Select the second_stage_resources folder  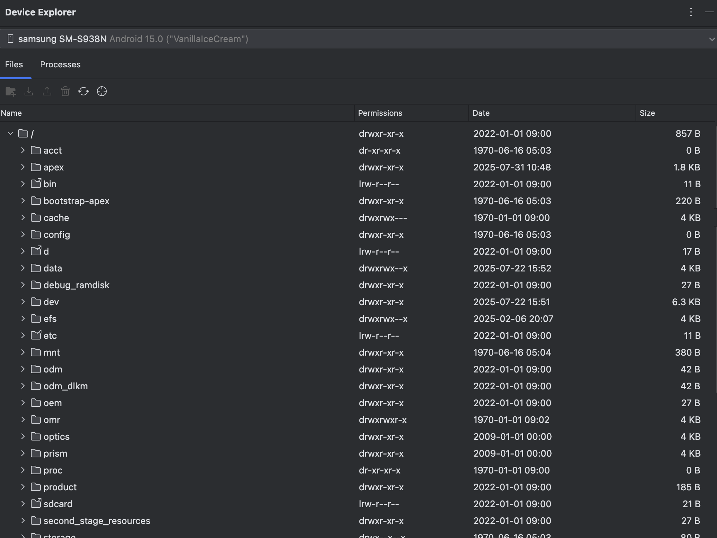[97, 521]
